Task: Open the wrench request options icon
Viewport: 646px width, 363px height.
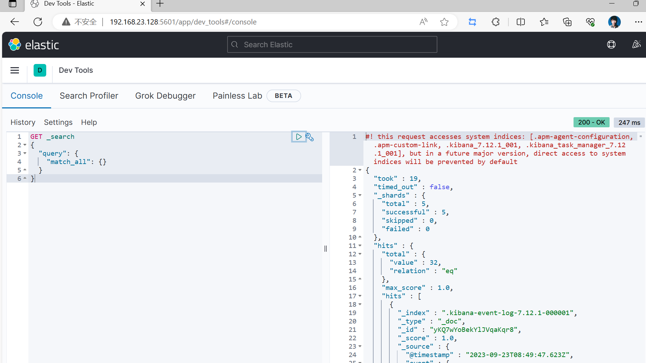Action: pos(310,137)
